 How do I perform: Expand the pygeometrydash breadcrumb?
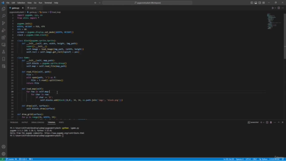(17, 12)
